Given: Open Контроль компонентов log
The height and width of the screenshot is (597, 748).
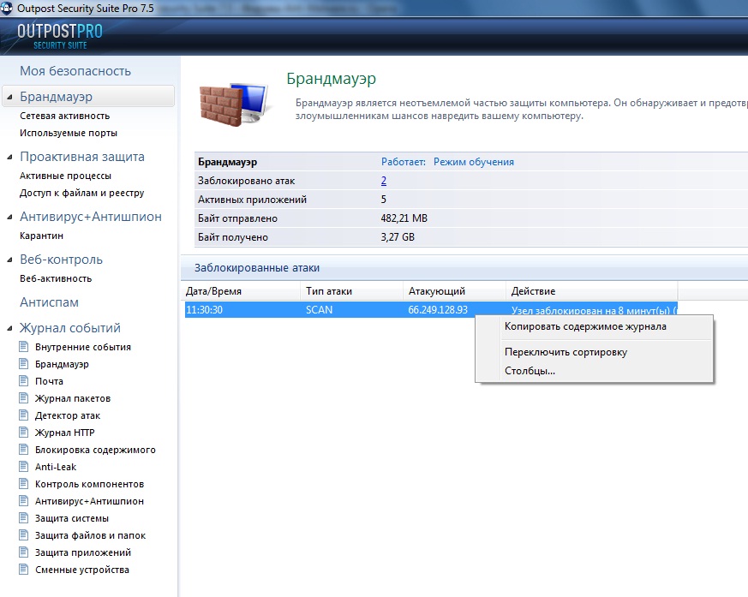Looking at the screenshot, I should pyautogui.click(x=89, y=485).
